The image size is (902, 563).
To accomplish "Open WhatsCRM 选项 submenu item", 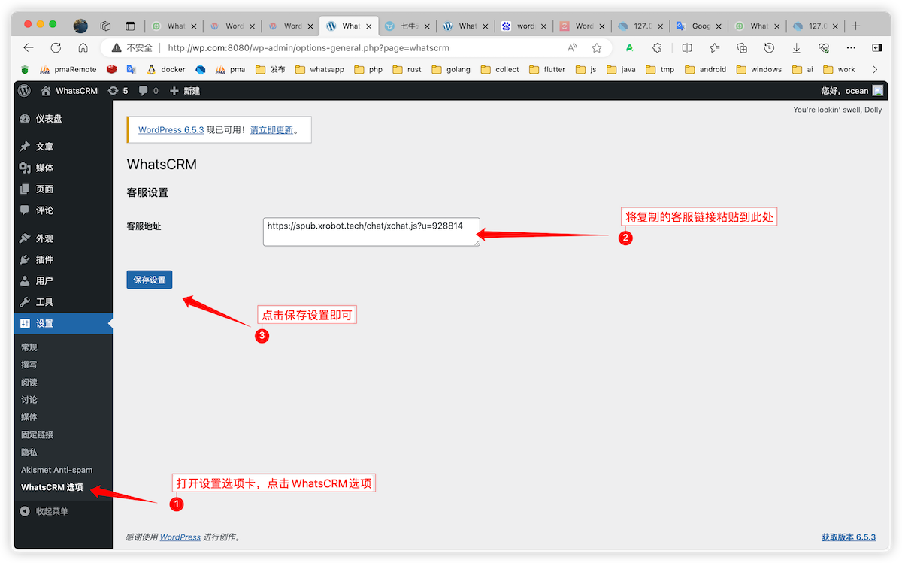I will click(x=52, y=487).
